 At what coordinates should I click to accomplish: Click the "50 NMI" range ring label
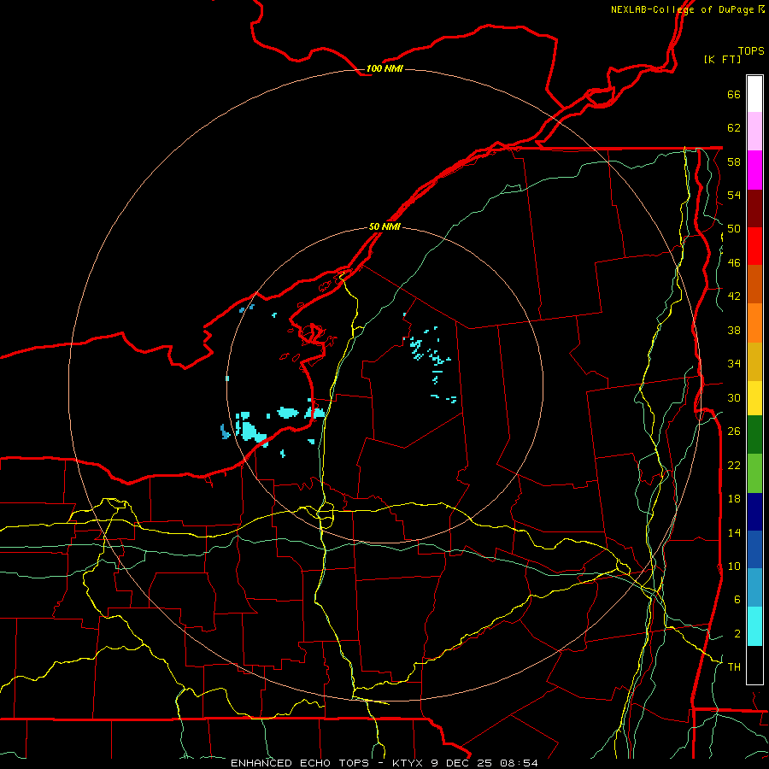coord(384,226)
